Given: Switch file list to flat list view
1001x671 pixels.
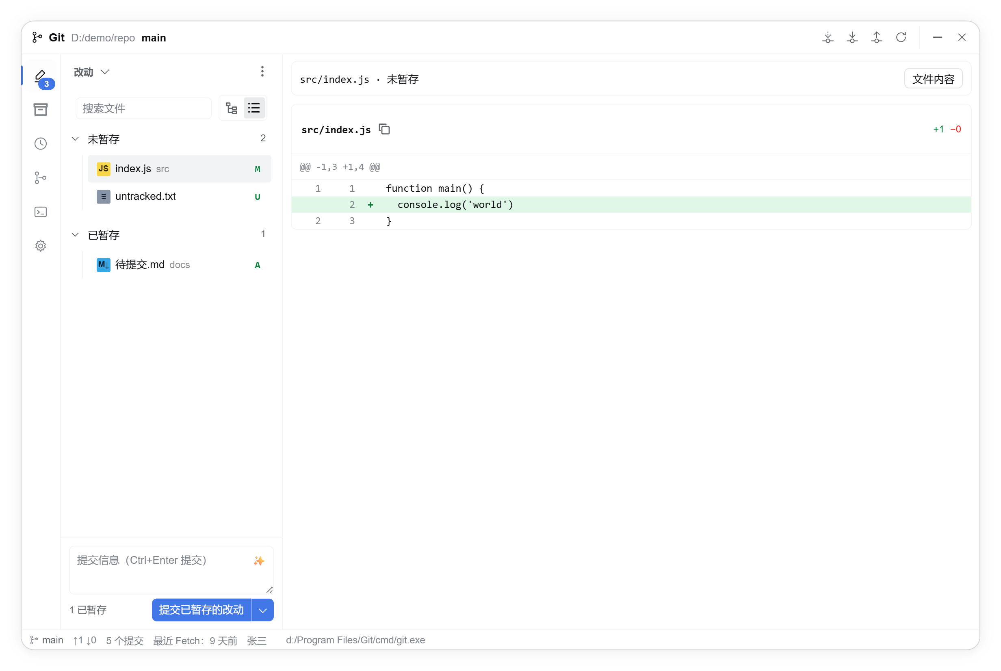Looking at the screenshot, I should point(254,108).
